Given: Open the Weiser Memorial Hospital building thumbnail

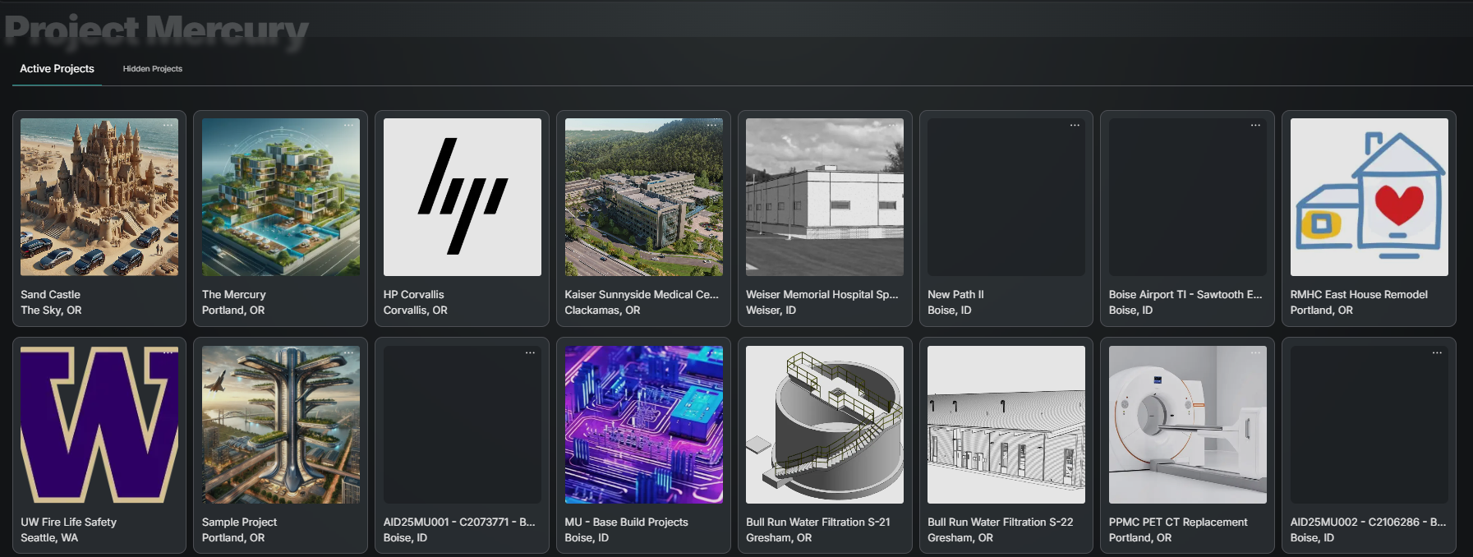Looking at the screenshot, I should [x=824, y=197].
